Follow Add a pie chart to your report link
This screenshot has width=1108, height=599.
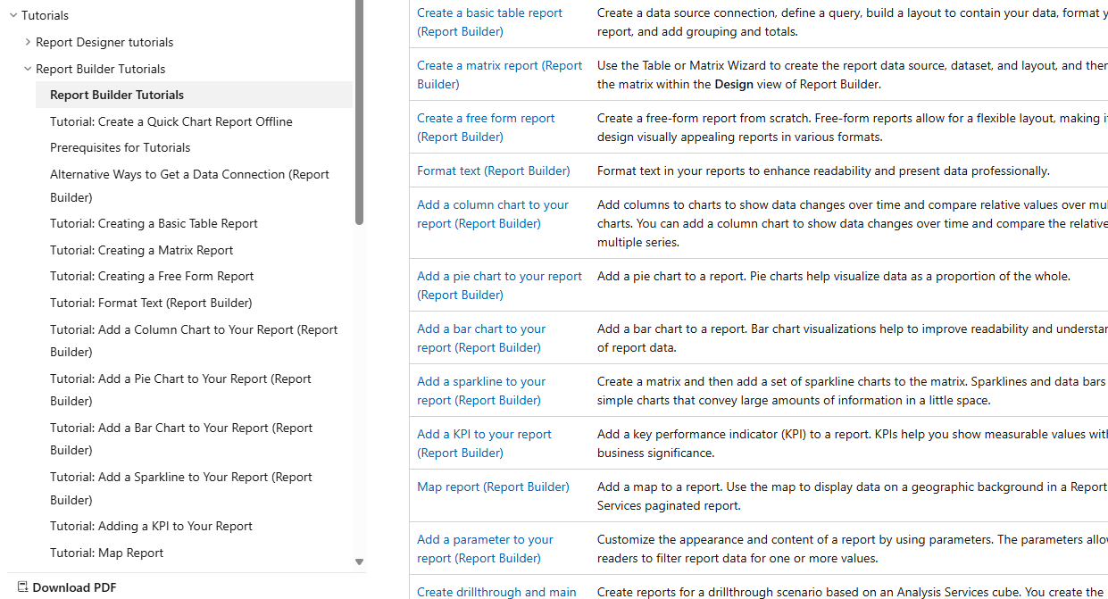(x=499, y=286)
